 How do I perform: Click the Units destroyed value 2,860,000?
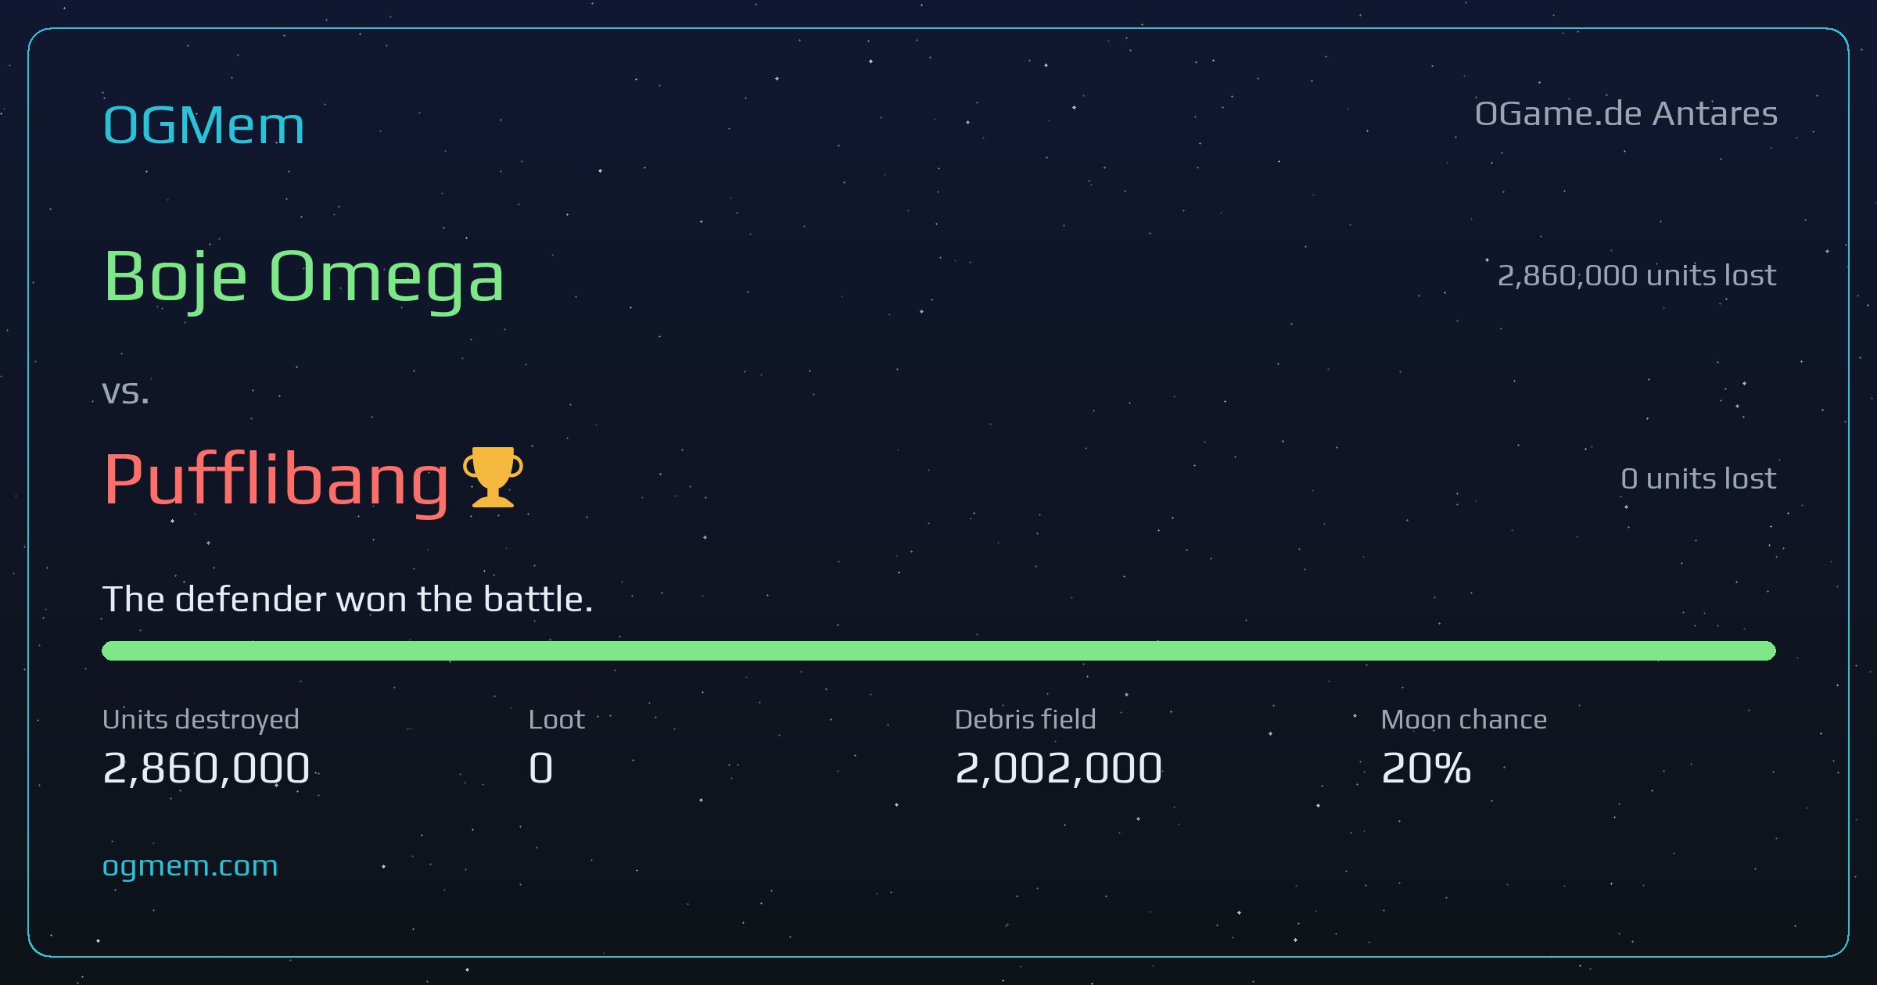(206, 768)
